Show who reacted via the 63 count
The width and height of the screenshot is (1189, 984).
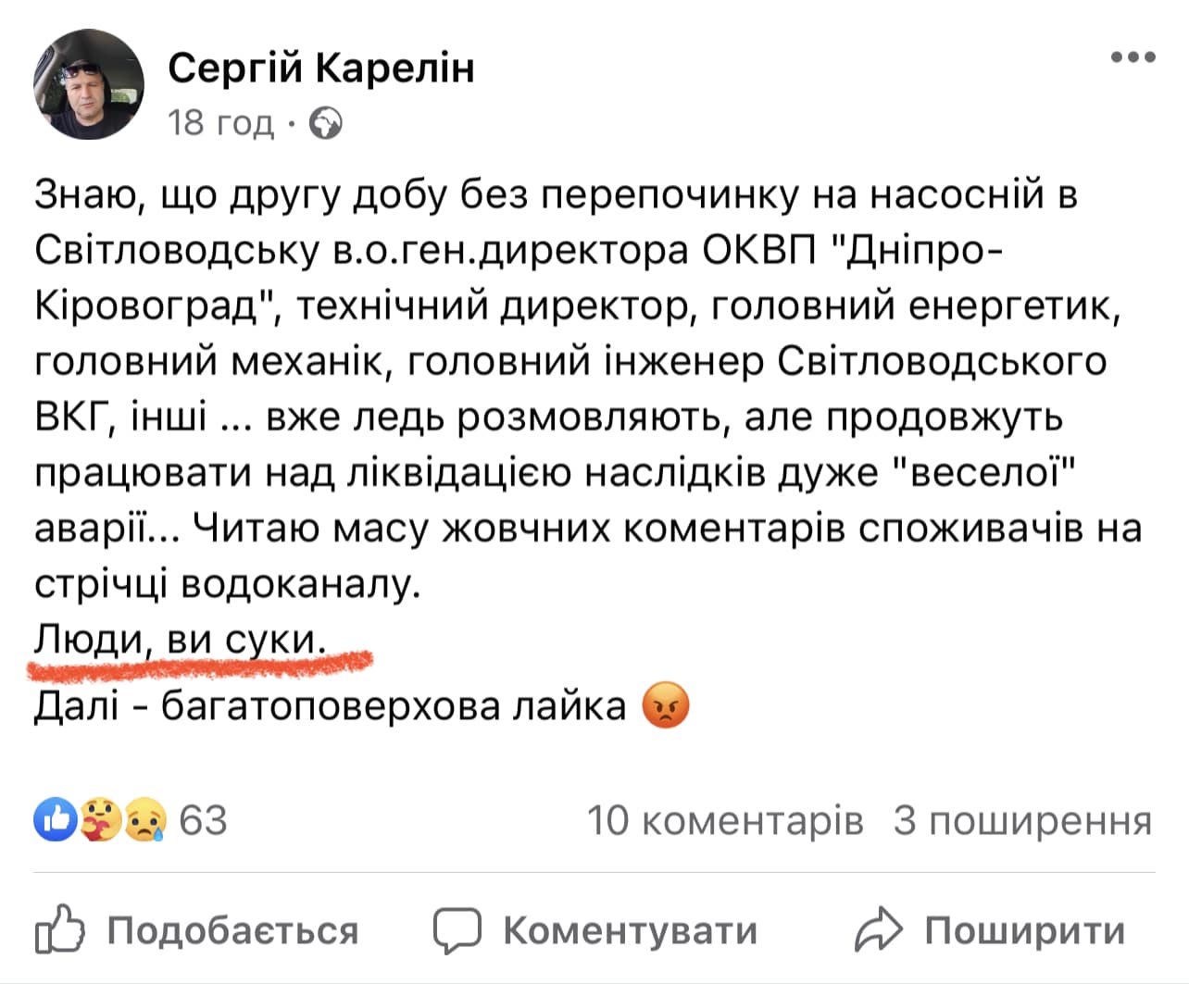[203, 820]
